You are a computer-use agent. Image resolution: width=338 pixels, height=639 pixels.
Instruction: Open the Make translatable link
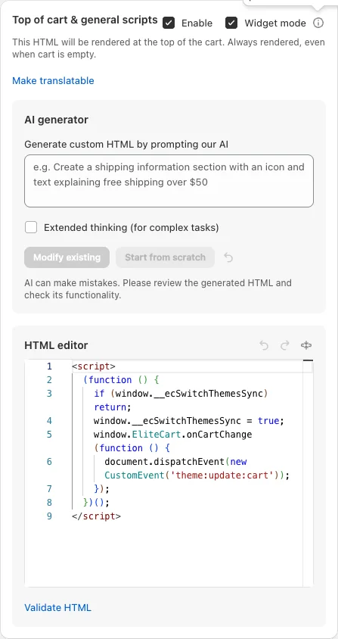(x=53, y=81)
